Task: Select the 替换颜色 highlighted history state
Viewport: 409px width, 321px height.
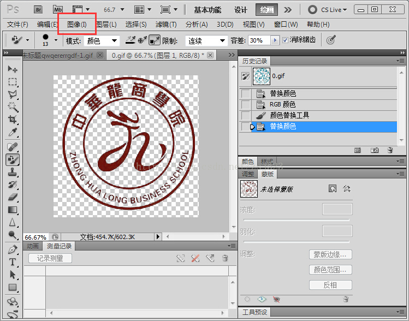Action: click(324, 127)
